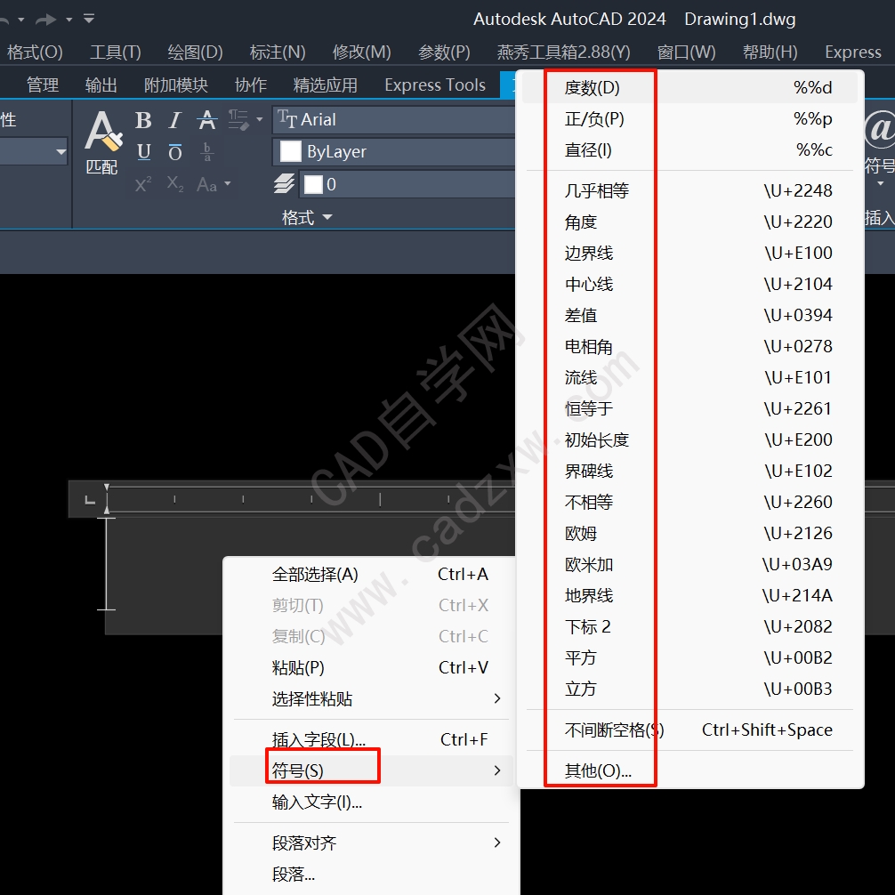Switch to the 管理 ribbon tab
The width and height of the screenshot is (895, 895).
42,85
